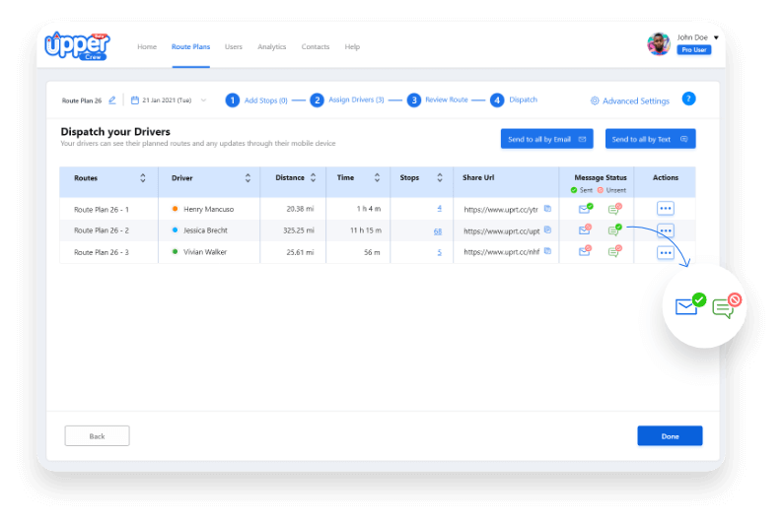
Task: Click the distance value '325.25 mi'
Action: tap(299, 230)
